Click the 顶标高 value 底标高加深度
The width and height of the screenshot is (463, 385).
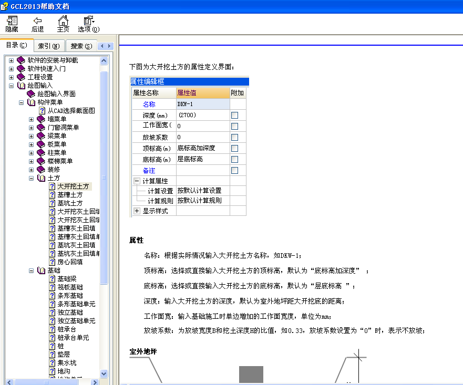203,149
